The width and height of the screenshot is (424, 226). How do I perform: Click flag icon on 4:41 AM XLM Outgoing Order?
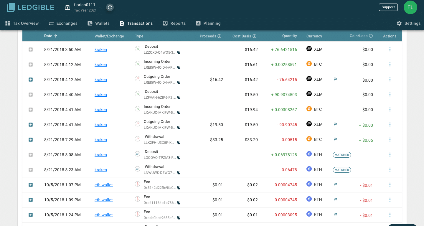click(335, 125)
